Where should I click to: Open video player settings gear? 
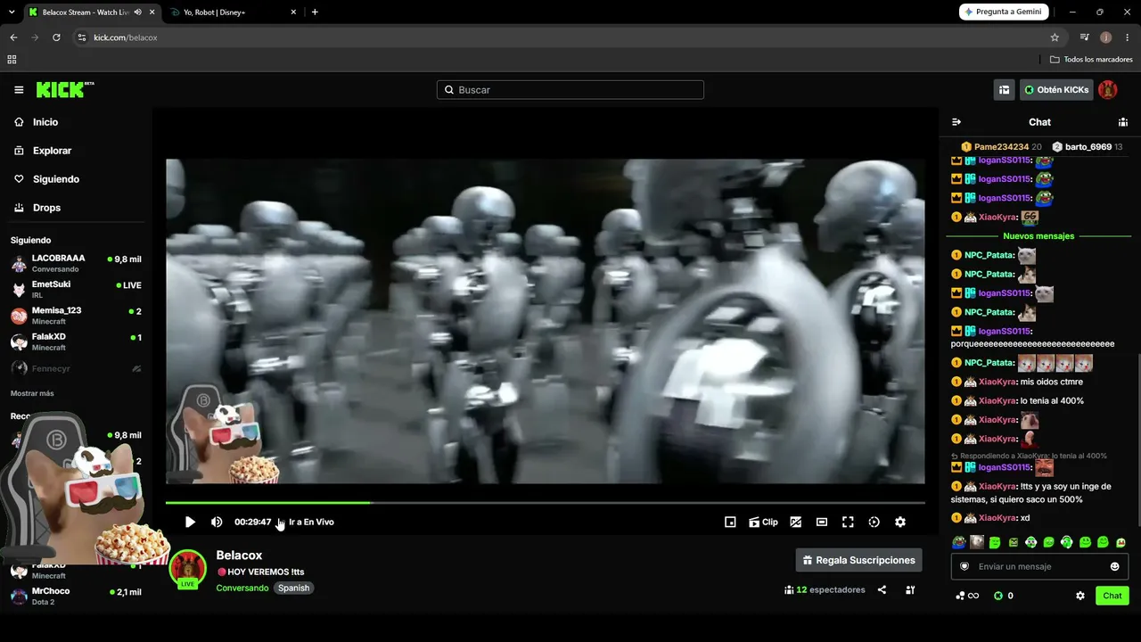(x=900, y=523)
